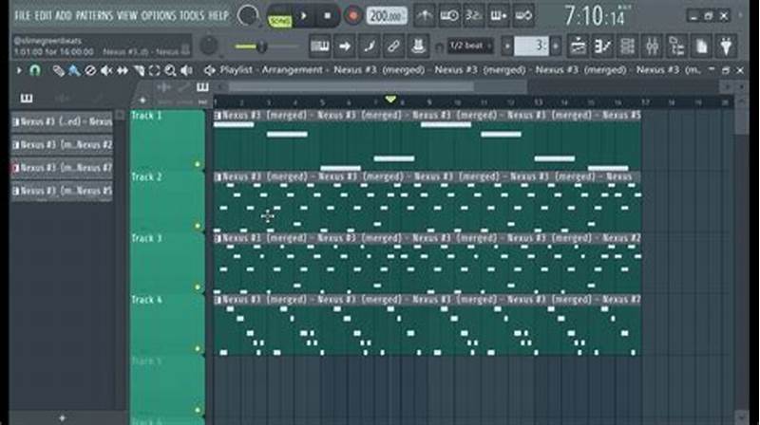Start playback with the Play button
This screenshot has height=425, width=760.
pos(304,16)
